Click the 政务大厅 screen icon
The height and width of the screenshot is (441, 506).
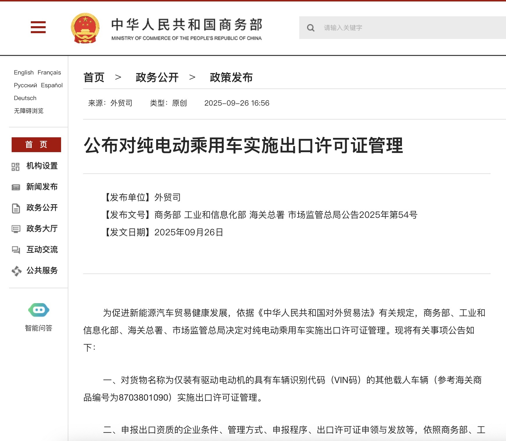point(16,229)
